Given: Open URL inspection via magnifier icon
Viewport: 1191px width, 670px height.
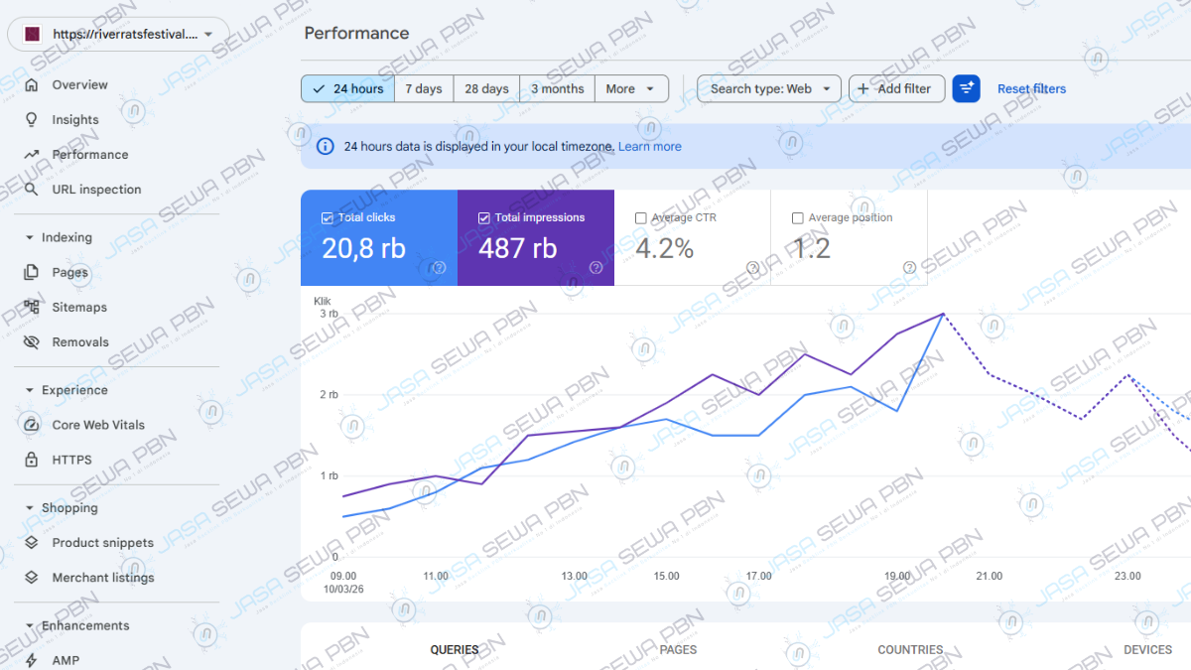Looking at the screenshot, I should click(32, 190).
